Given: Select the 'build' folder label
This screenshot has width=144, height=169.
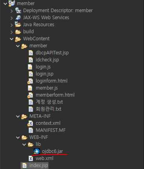Looking at the screenshot, I should coord(28,32).
